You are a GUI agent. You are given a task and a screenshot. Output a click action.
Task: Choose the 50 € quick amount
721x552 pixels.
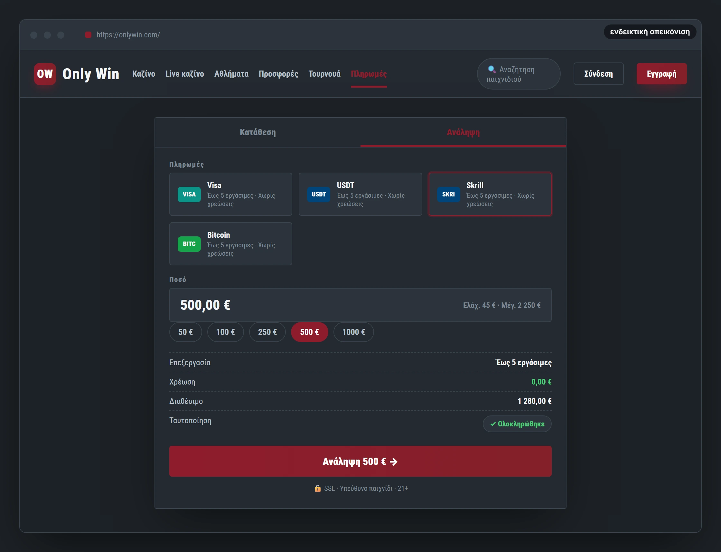[x=185, y=332]
